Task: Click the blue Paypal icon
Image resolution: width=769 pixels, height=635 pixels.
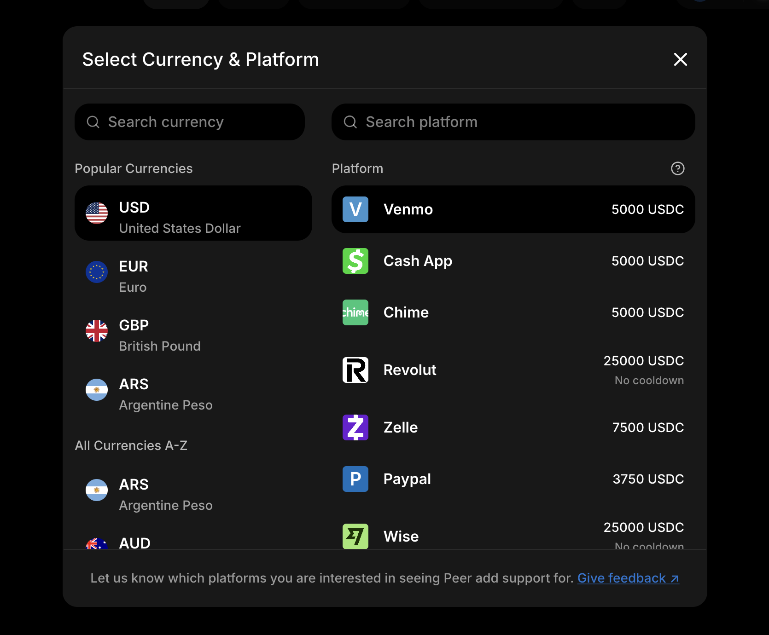Action: coord(355,479)
